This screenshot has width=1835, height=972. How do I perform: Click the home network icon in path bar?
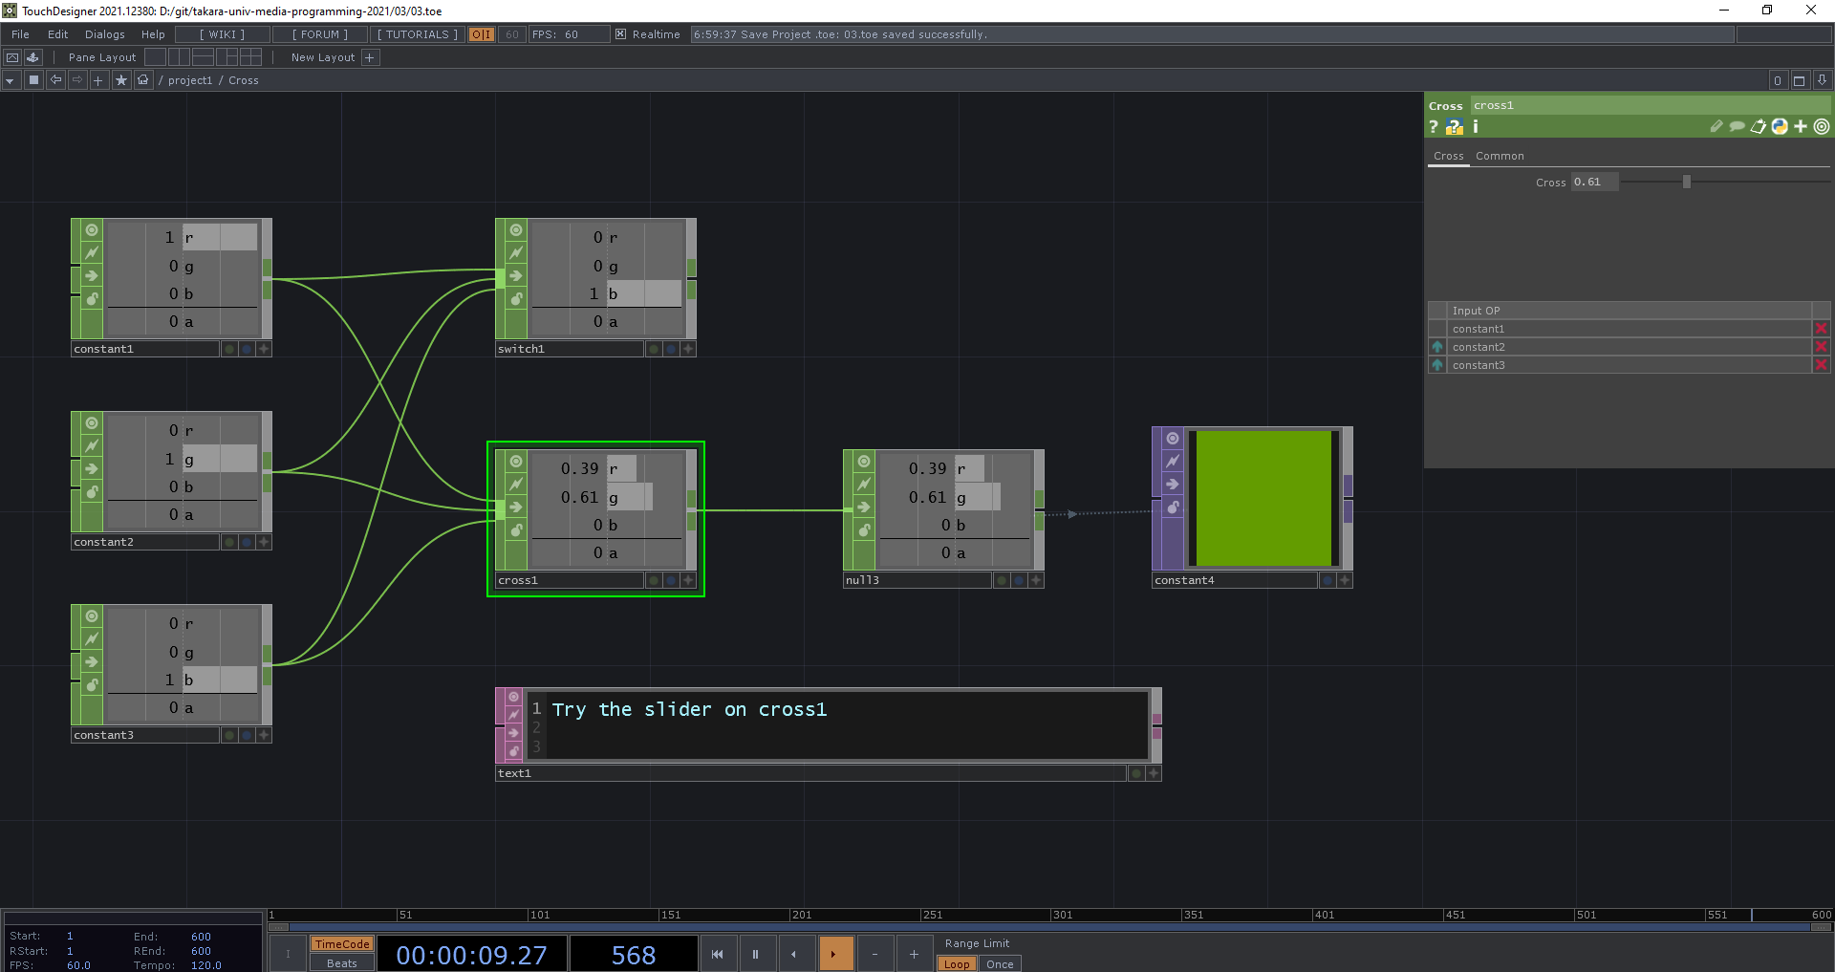(142, 80)
